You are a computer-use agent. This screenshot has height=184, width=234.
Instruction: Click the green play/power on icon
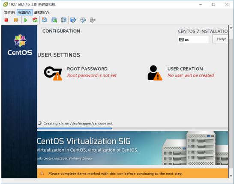coord(26,20)
